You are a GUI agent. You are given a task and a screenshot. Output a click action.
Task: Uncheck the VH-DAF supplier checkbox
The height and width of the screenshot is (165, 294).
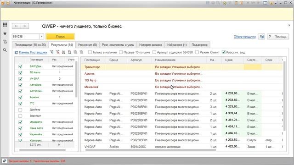[x=20, y=79]
